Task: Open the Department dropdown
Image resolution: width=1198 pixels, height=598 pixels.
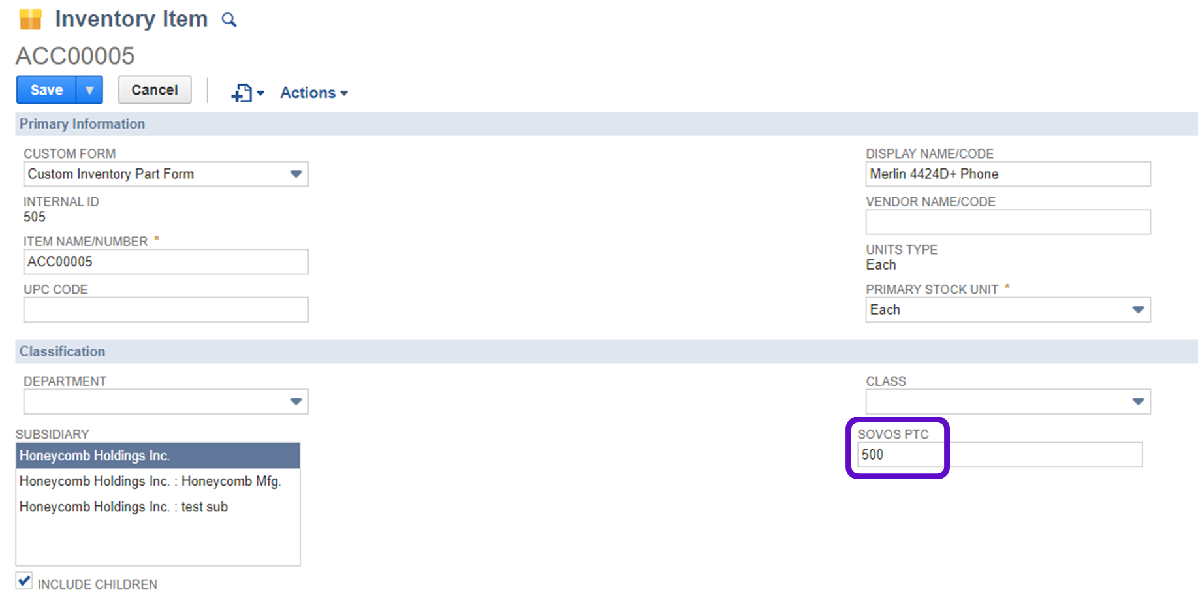Action: click(296, 401)
